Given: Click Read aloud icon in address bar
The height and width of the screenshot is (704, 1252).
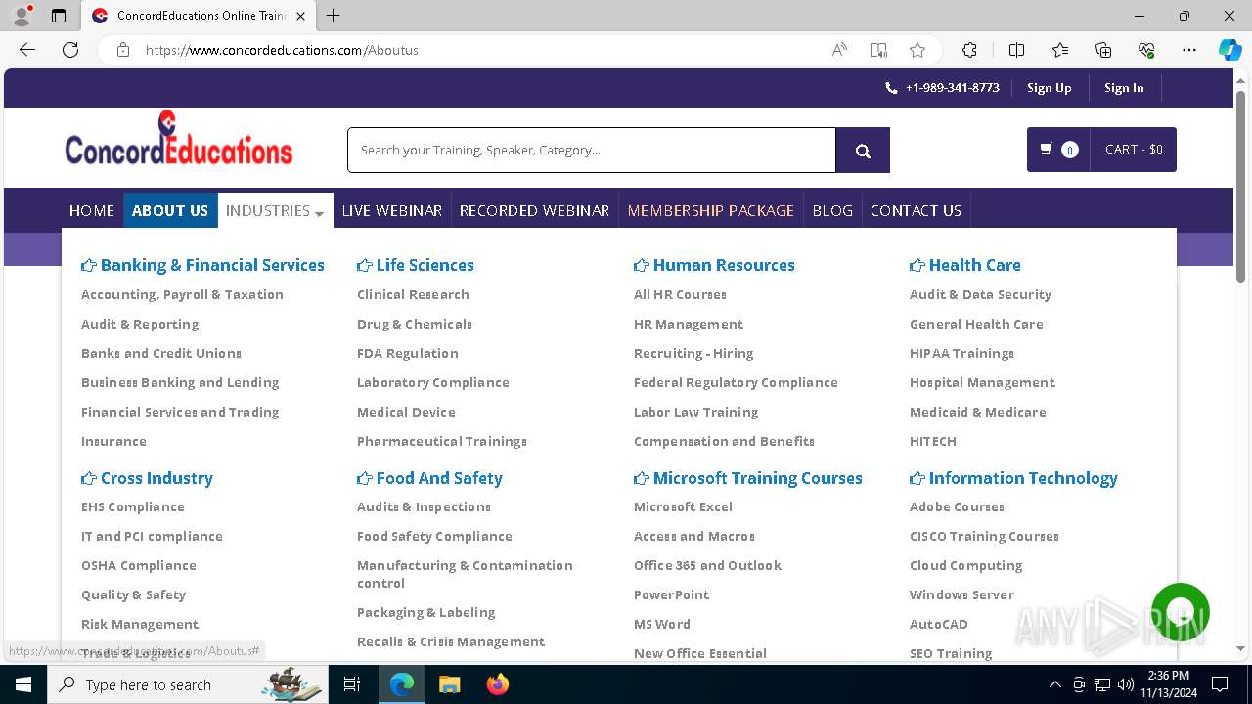Looking at the screenshot, I should 839,50.
